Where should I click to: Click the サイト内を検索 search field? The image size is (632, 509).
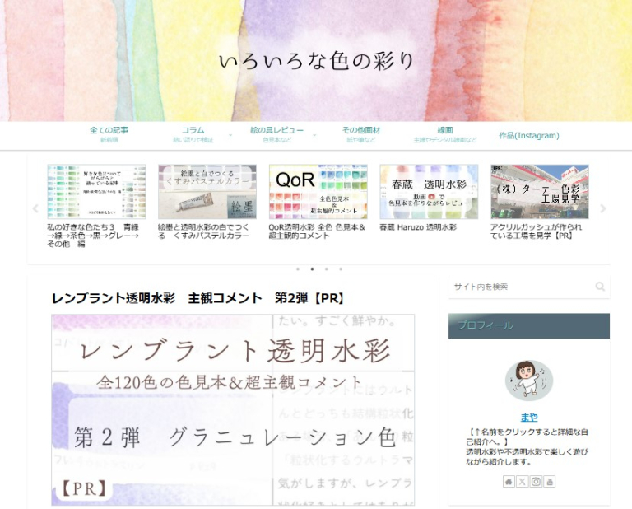(518, 287)
